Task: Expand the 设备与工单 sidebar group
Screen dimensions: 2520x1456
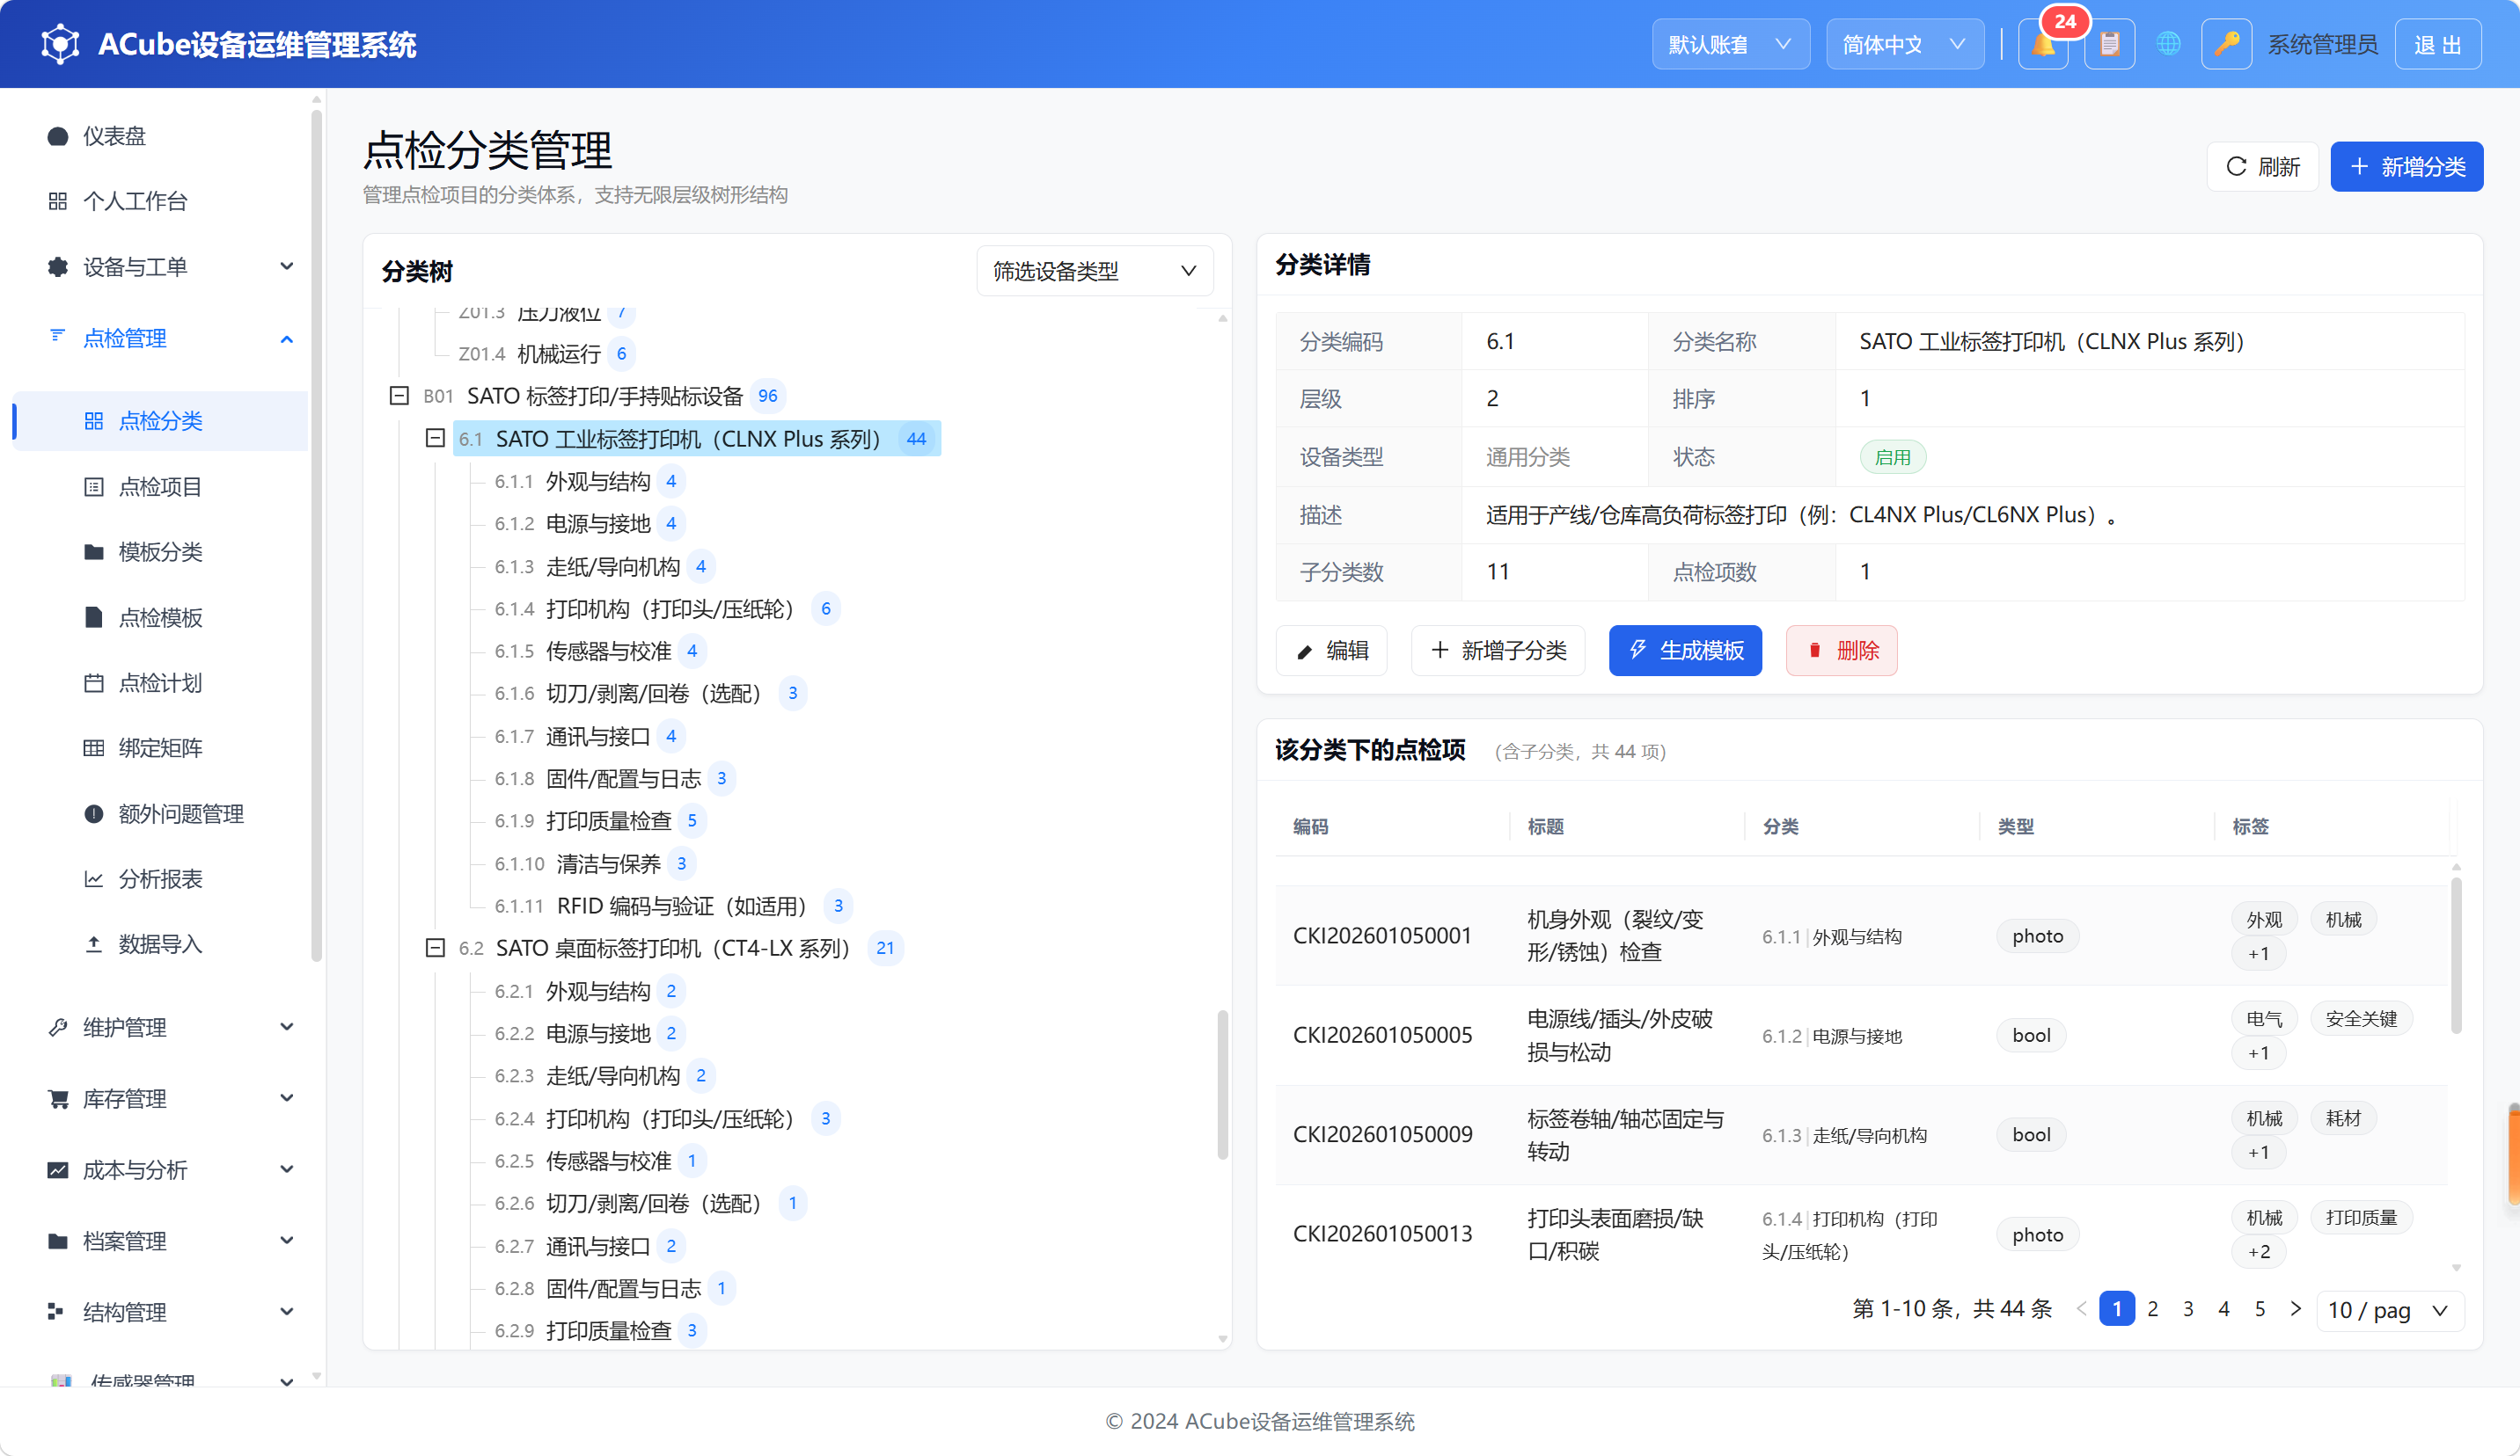Action: [x=160, y=266]
